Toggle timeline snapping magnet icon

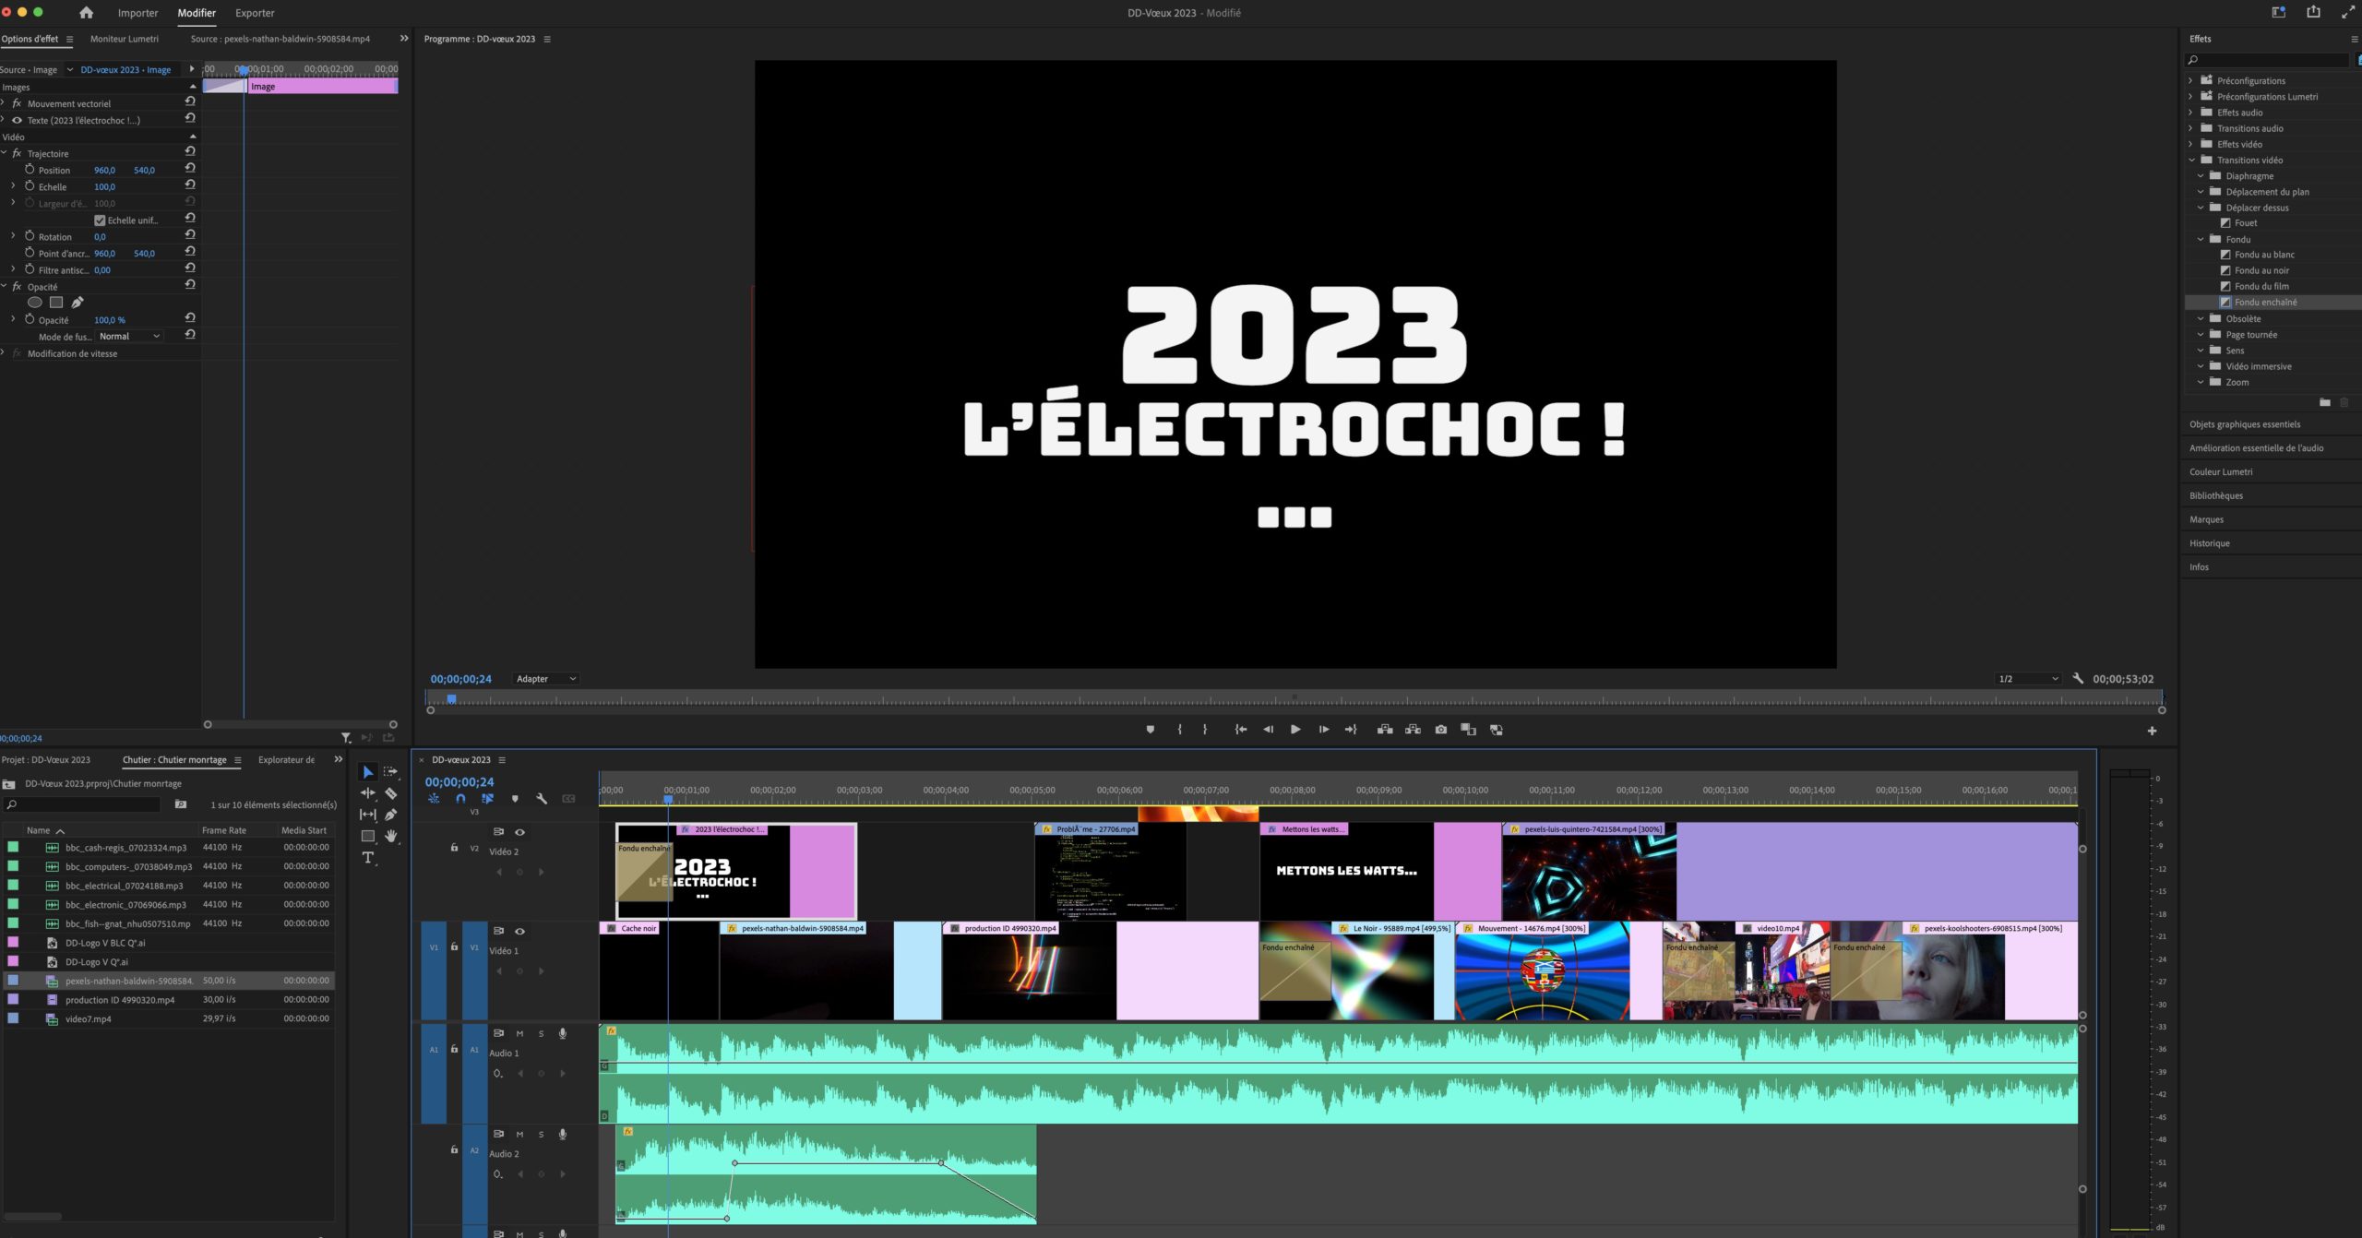[x=460, y=799]
